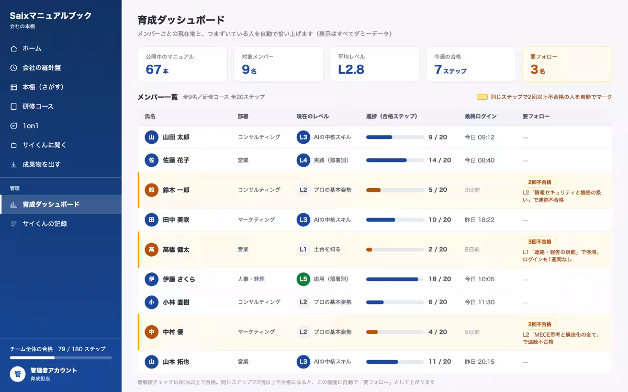This screenshot has width=628, height=392.
Task: Click the 管 admin account avatar
Action: [17, 374]
